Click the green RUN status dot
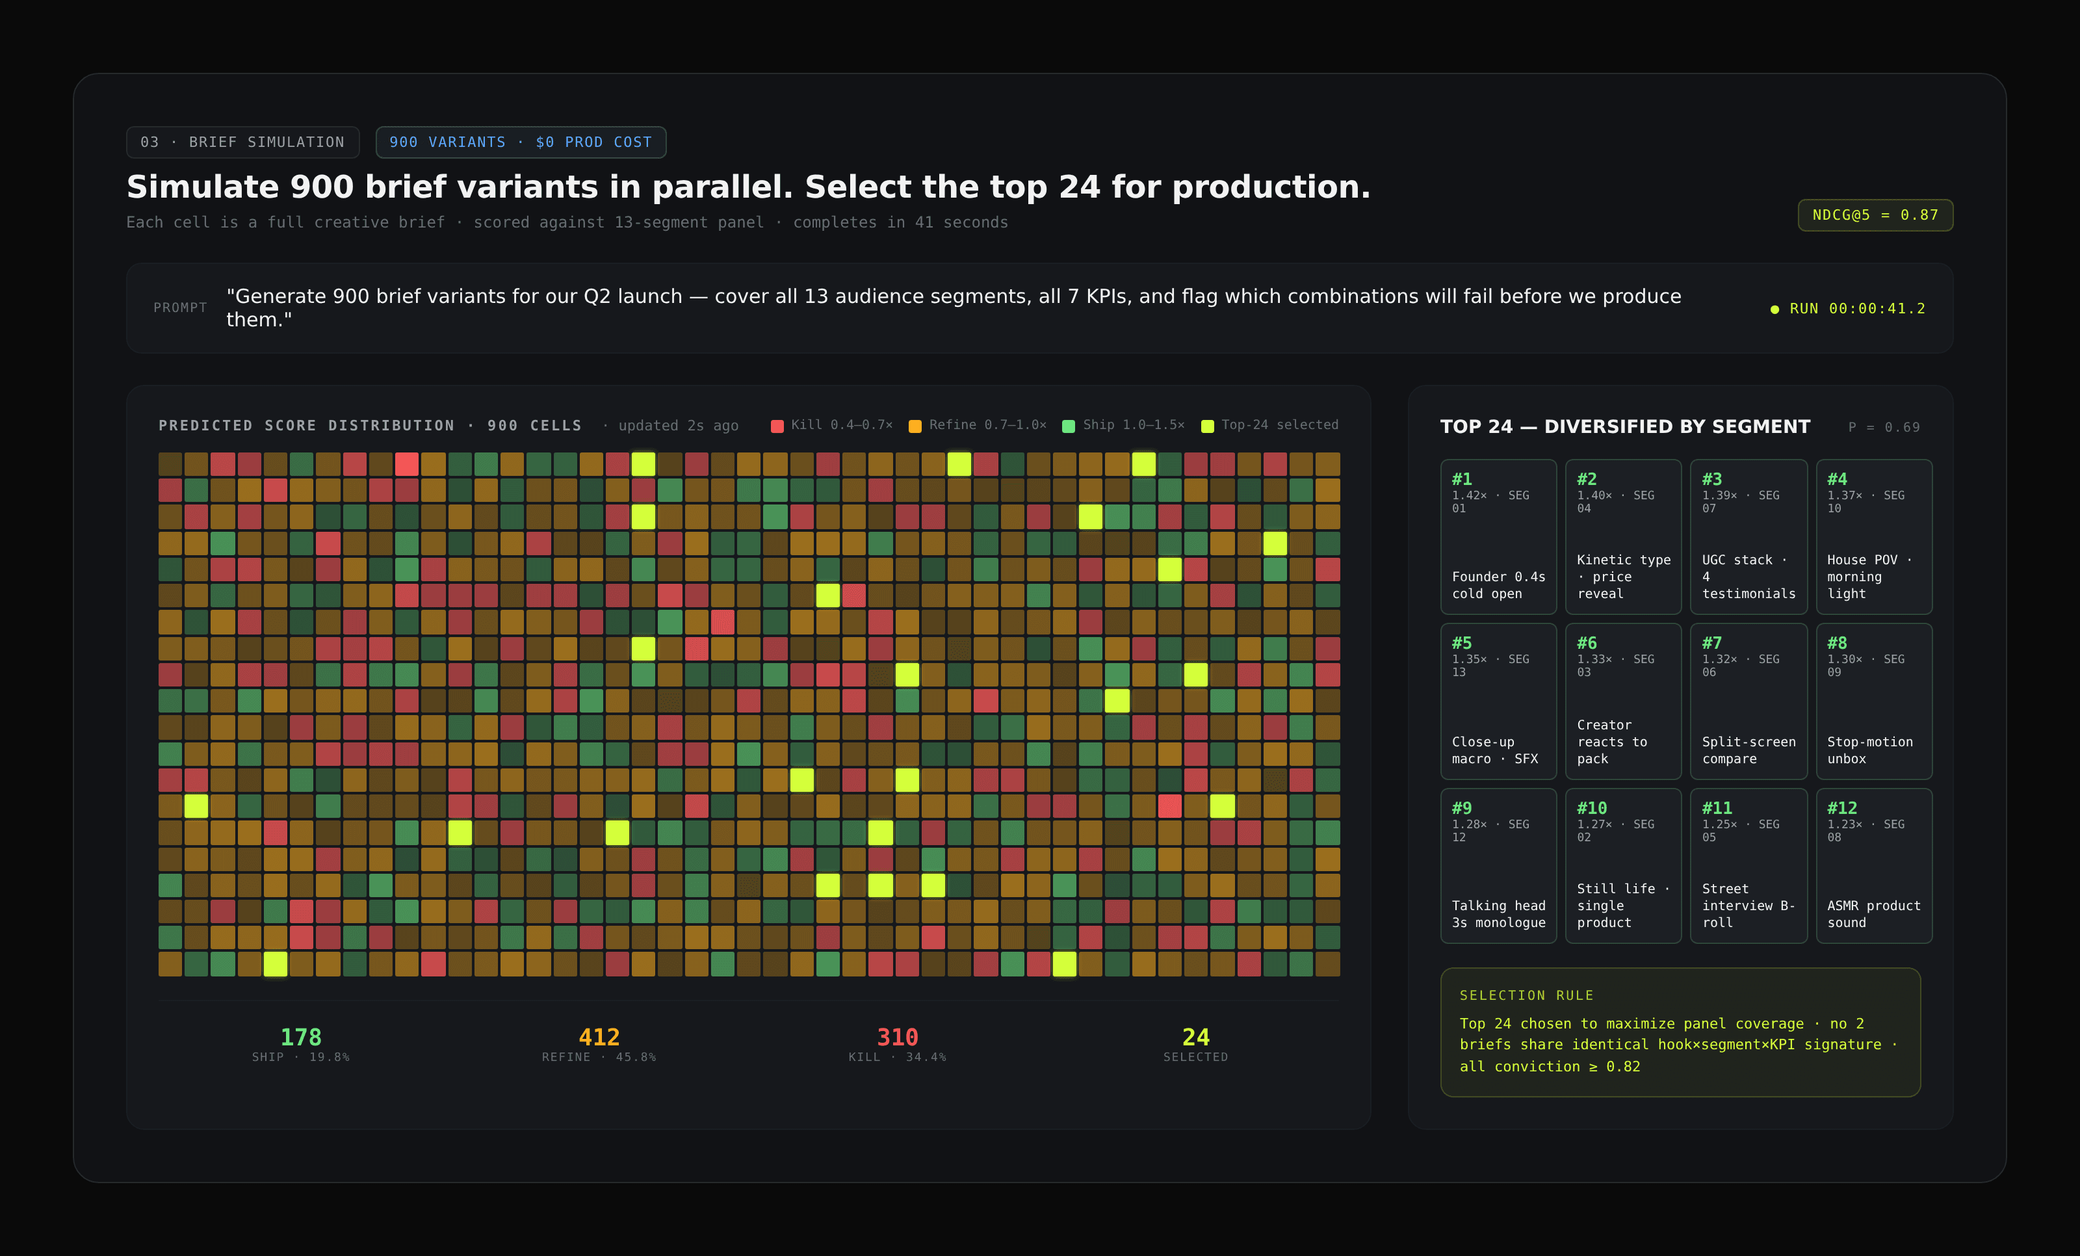 [x=1774, y=310]
